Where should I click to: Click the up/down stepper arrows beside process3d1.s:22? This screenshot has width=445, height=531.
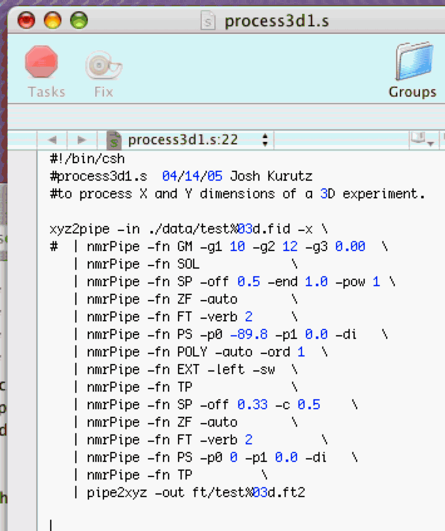265,140
